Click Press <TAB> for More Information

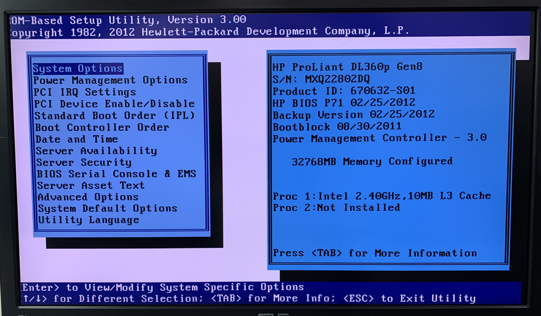click(x=375, y=253)
